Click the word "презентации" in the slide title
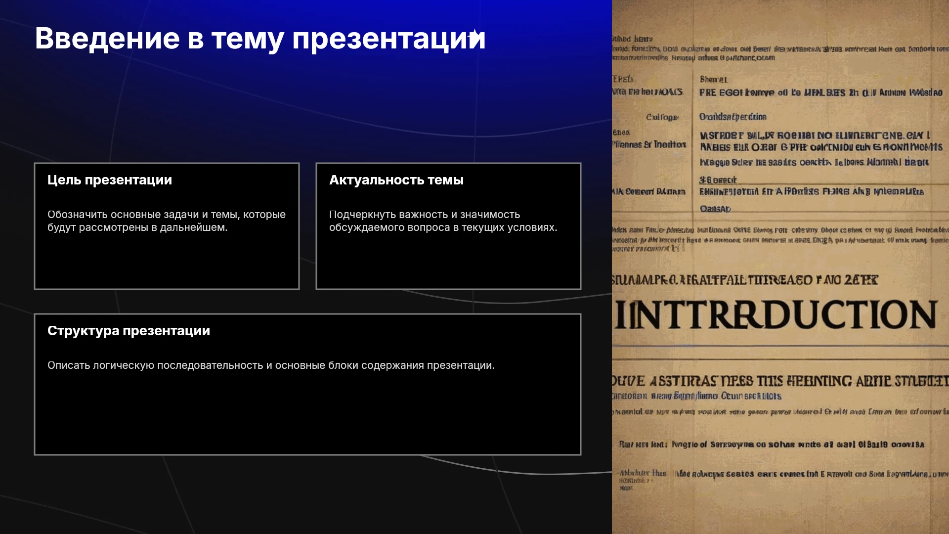The width and height of the screenshot is (949, 534). point(389,40)
